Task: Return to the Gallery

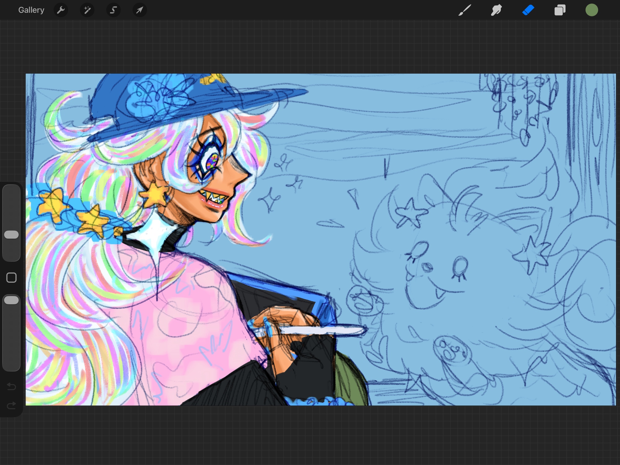Action: pos(31,10)
